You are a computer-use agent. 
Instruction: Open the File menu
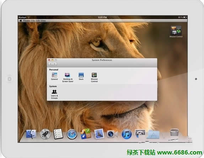pos(33,21)
